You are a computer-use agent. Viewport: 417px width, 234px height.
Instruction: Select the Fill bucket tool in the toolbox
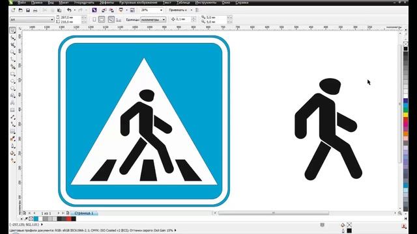click(13, 153)
